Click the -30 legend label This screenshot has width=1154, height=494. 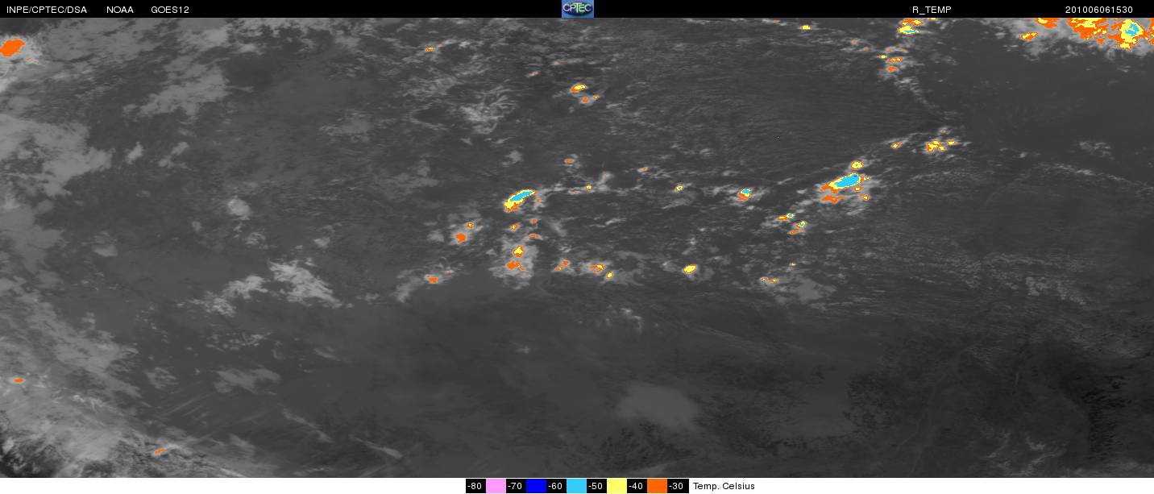[677, 486]
